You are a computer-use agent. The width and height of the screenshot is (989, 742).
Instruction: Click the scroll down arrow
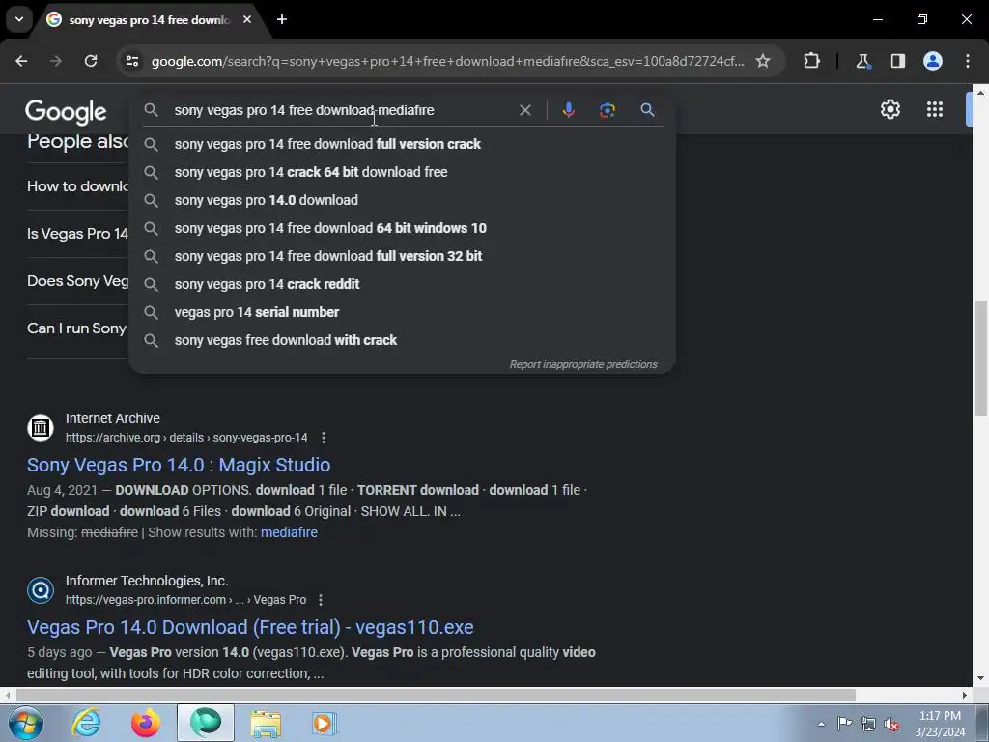[980, 679]
